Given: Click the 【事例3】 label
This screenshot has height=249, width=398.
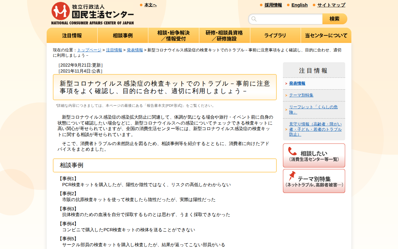Looking at the screenshot, I should 68,209.
